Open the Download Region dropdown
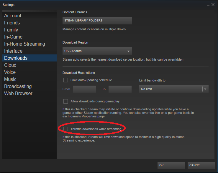The width and height of the screenshot is (218, 173). coord(97,51)
